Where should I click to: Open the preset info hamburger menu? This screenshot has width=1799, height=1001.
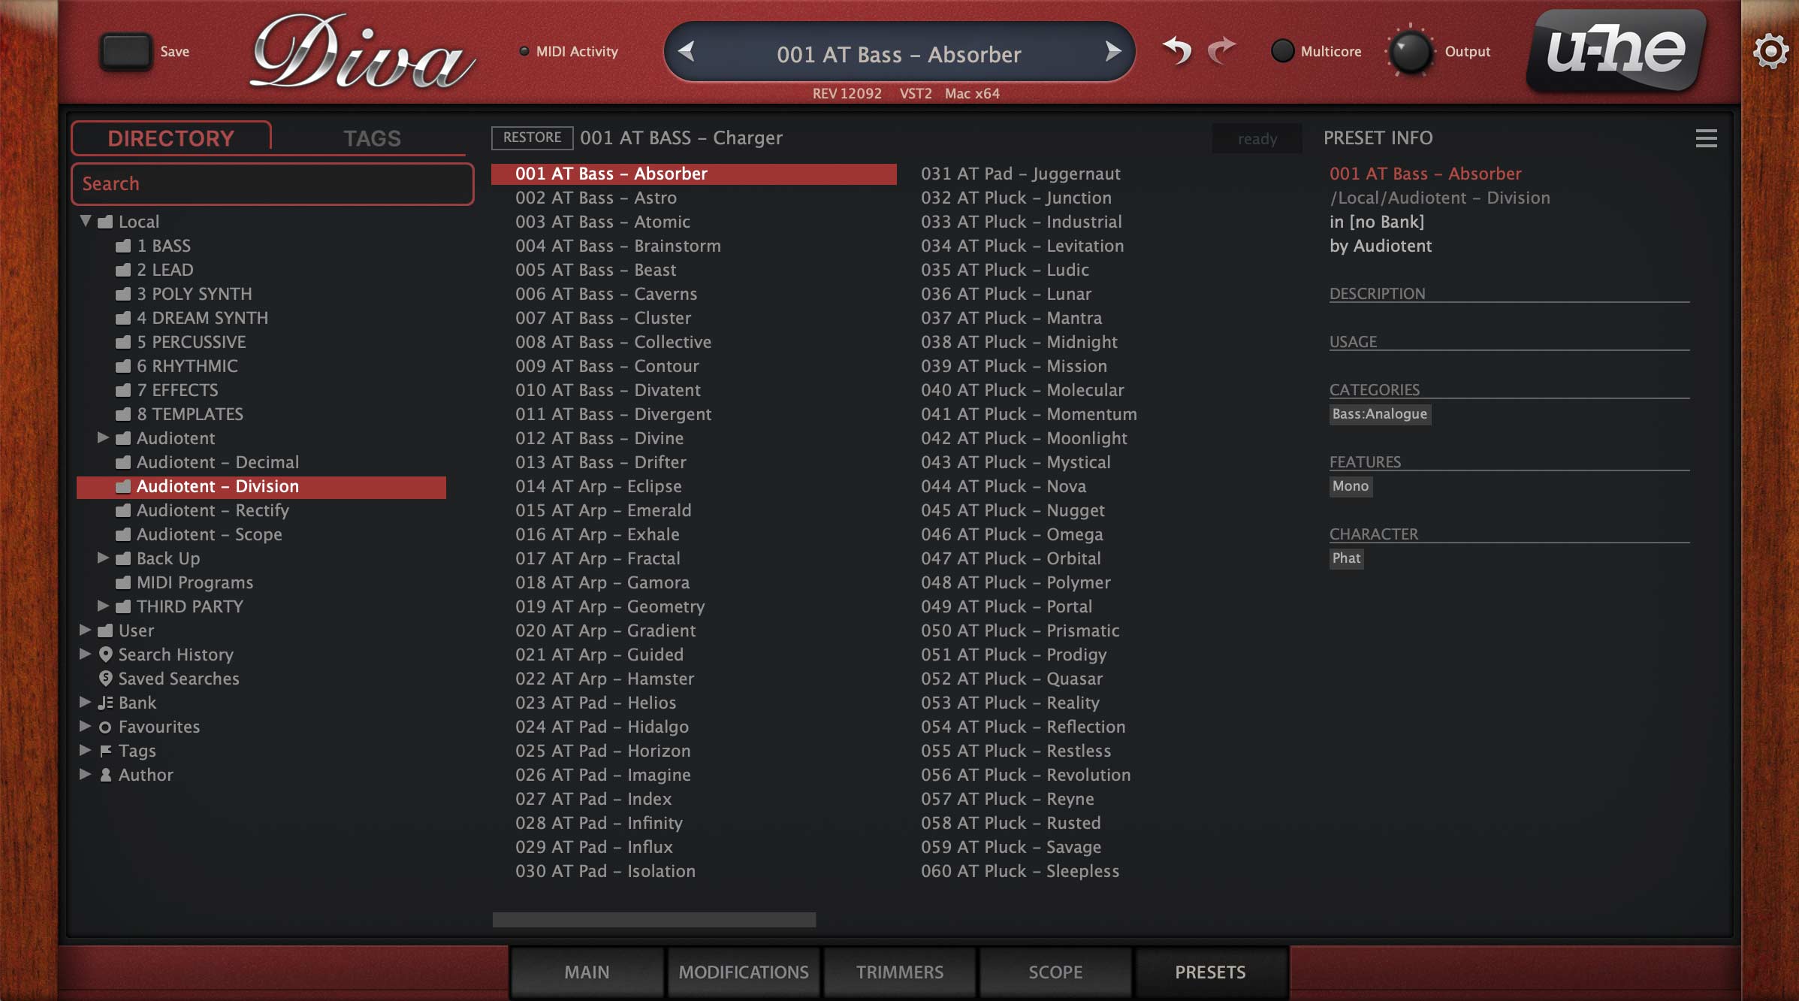[x=1706, y=138]
